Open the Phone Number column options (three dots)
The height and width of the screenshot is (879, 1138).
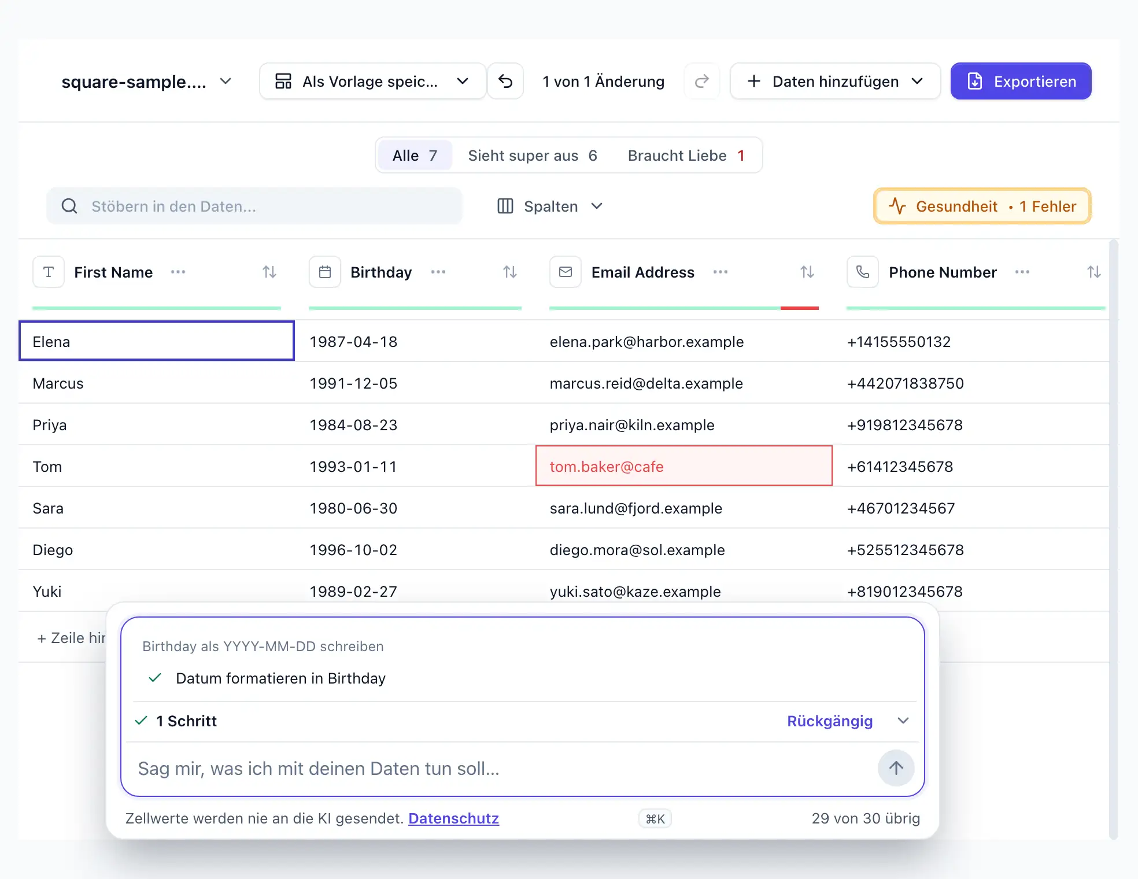1022,272
